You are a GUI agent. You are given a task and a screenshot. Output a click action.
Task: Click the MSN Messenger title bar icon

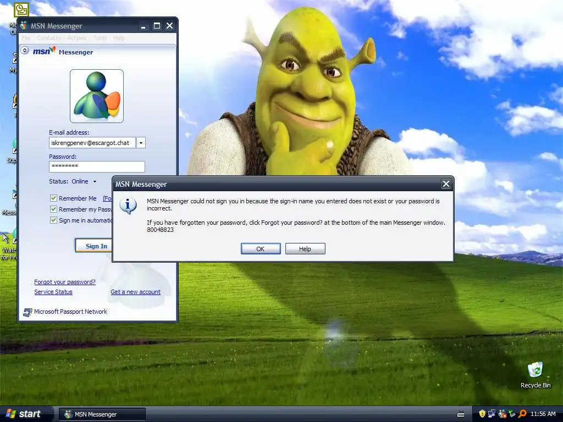click(x=24, y=26)
